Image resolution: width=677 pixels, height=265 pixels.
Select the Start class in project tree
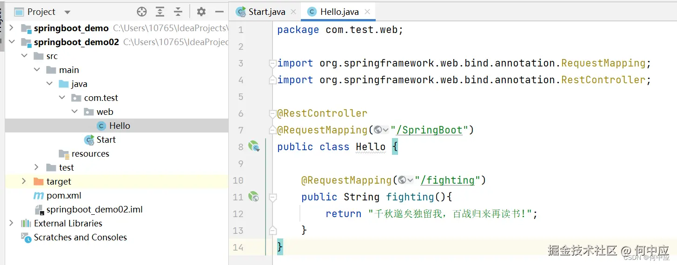tap(106, 139)
